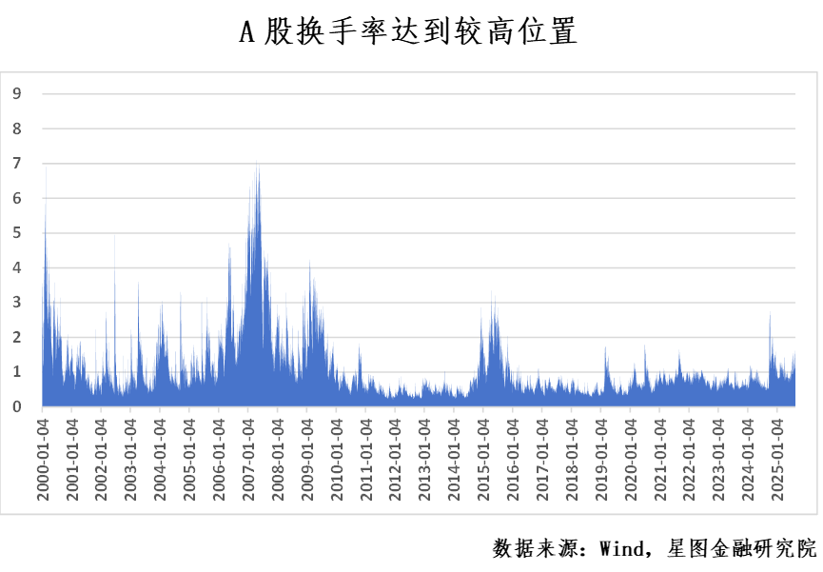The width and height of the screenshot is (823, 572).
Task: Click the x-axis date 2002-01-04
Action: coord(101,460)
